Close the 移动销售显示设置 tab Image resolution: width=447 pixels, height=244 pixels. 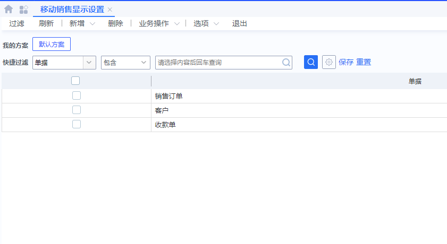(x=110, y=10)
